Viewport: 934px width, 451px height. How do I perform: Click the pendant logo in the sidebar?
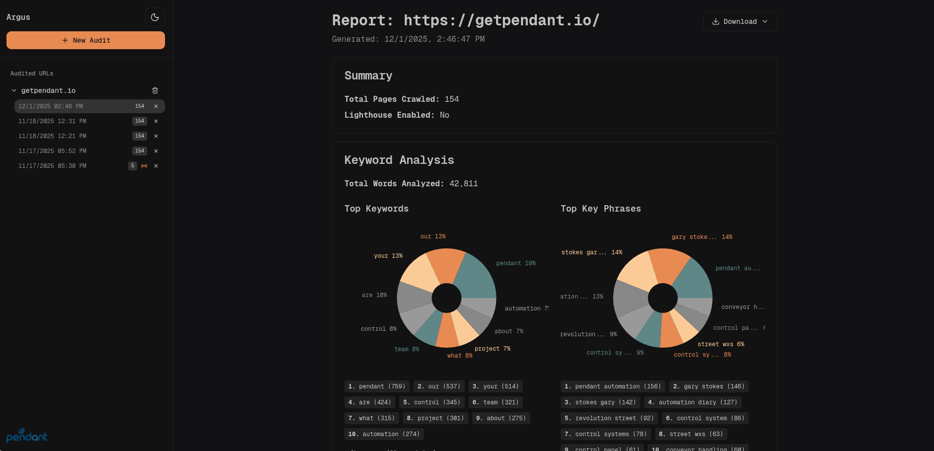27,436
